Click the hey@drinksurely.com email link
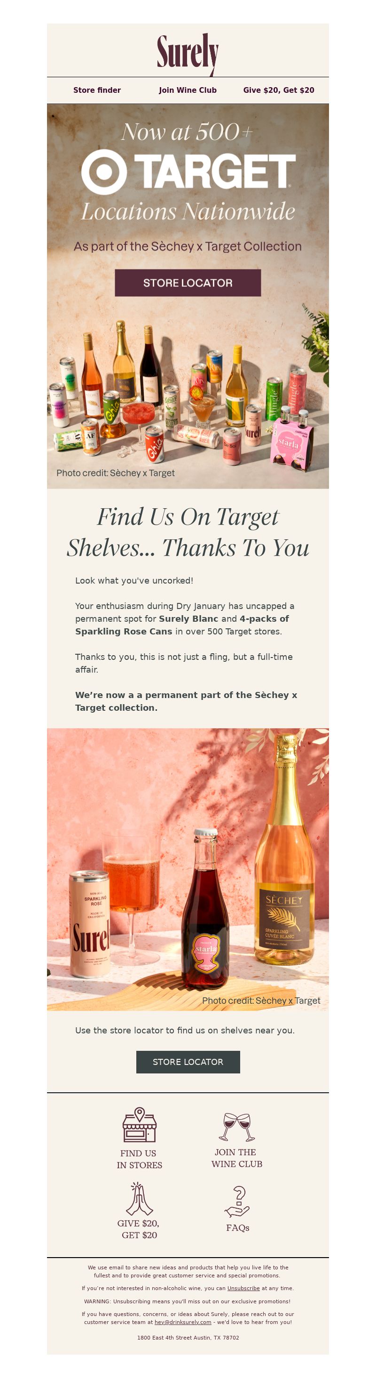376x1373 pixels. click(183, 1322)
